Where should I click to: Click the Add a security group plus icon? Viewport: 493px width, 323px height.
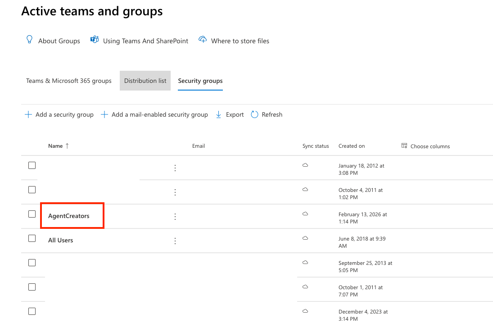27,114
